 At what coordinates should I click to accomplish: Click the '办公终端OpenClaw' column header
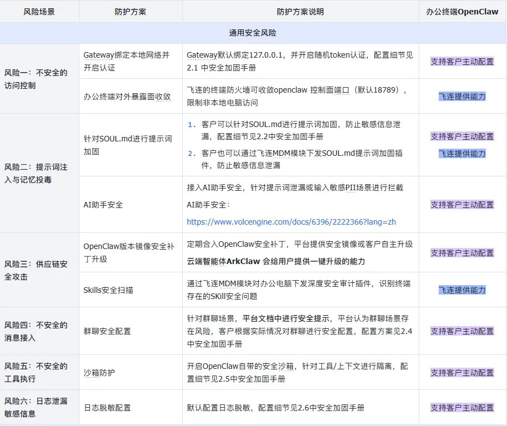point(462,12)
